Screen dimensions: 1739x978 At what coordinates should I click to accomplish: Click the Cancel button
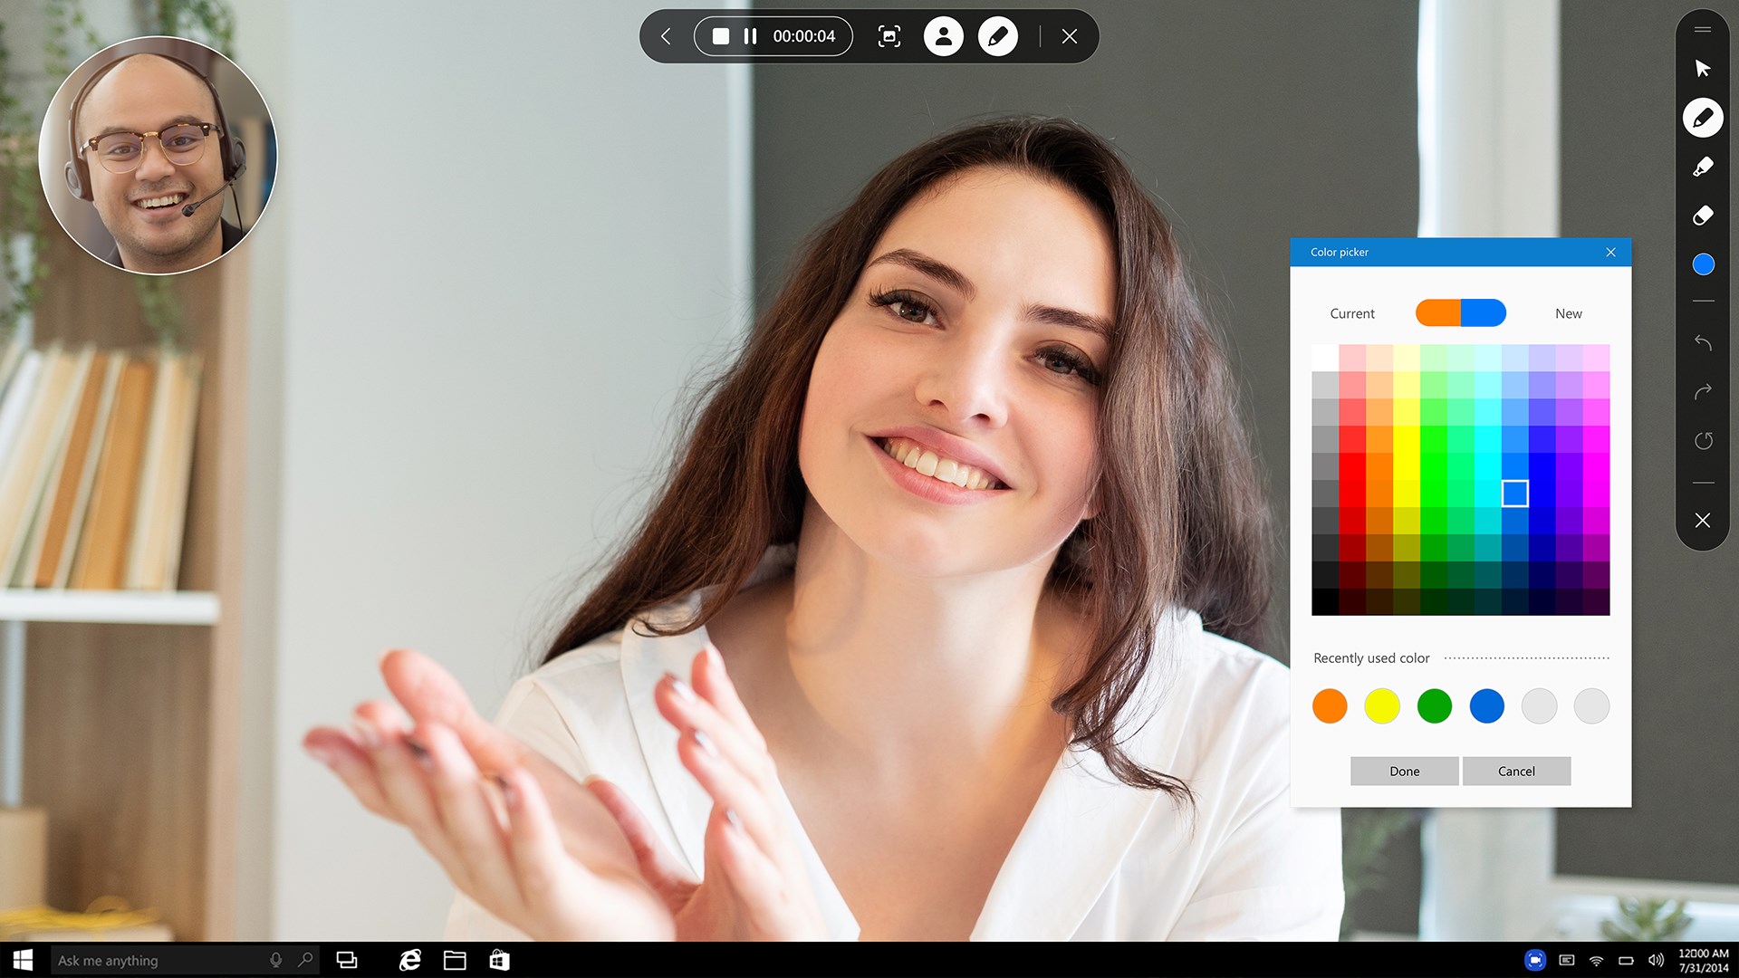click(1516, 772)
